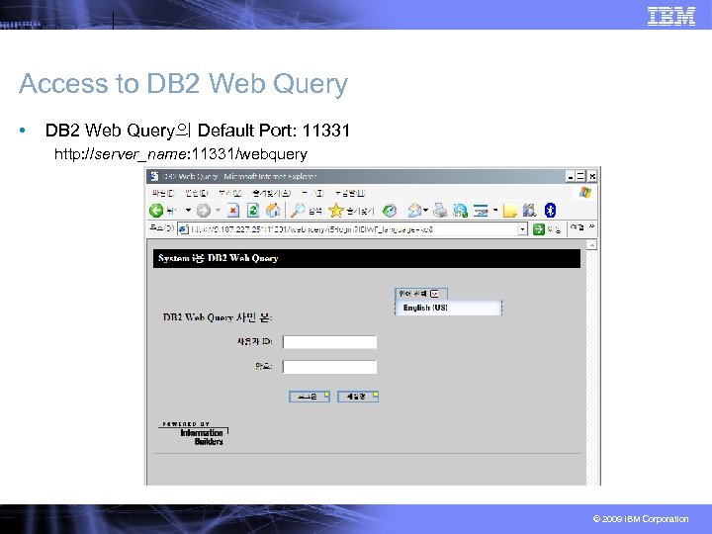The image size is (712, 534).
Task: Open the Forward button history dropdown arrow
Action: coord(218,211)
